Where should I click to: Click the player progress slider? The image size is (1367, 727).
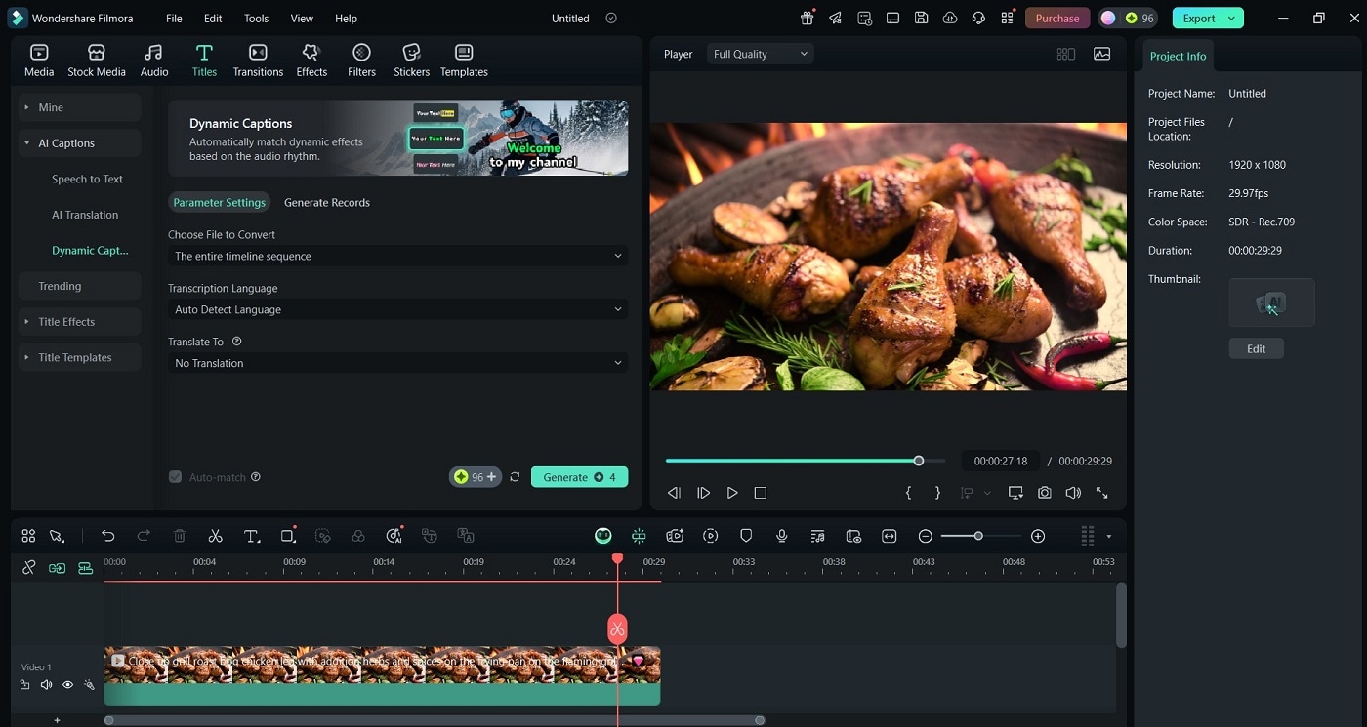coord(806,461)
